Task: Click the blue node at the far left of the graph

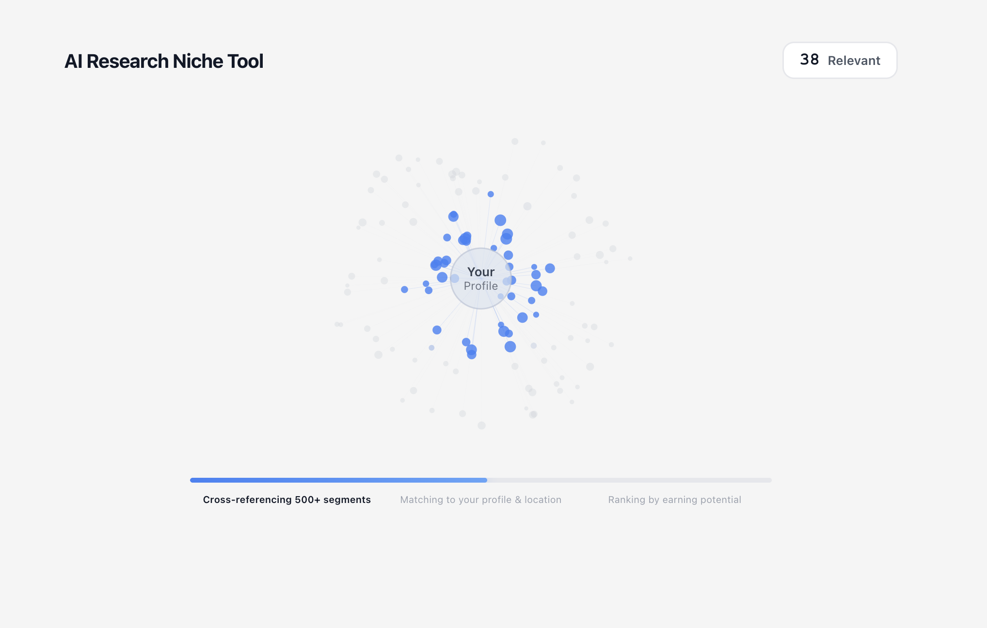Action: pos(404,289)
